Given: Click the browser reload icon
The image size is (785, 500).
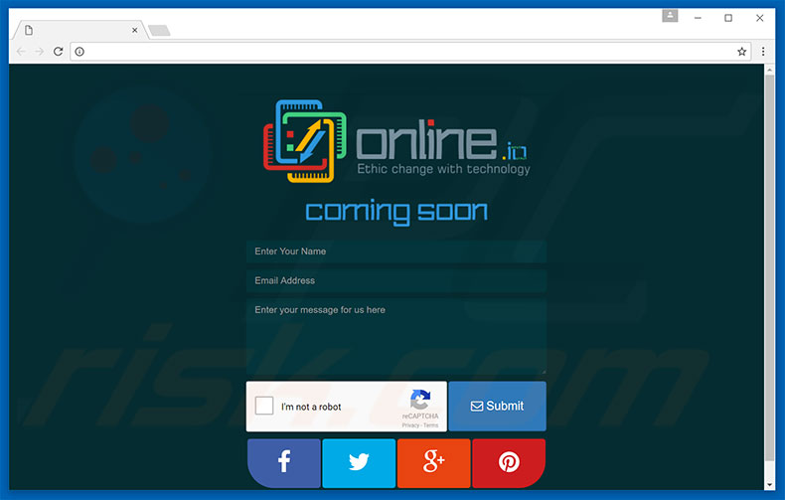Looking at the screenshot, I should point(58,51).
